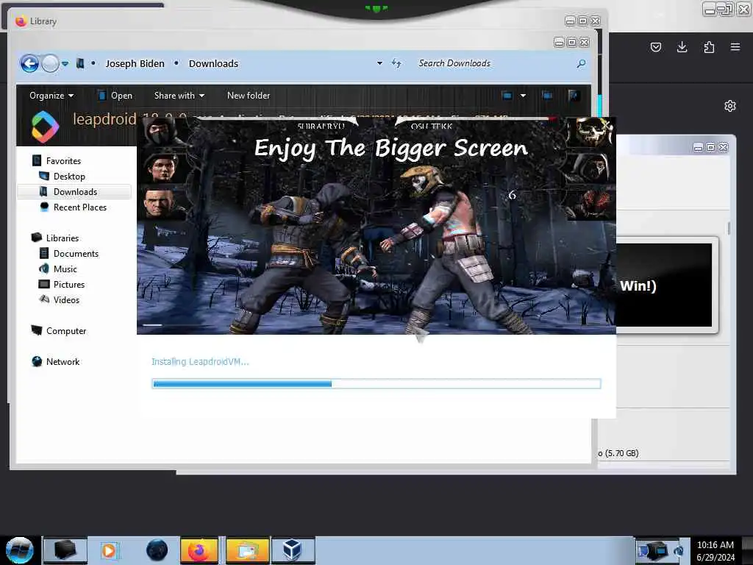This screenshot has height=565, width=753.
Task: Open the recent locations dropdown arrow
Action: point(65,63)
